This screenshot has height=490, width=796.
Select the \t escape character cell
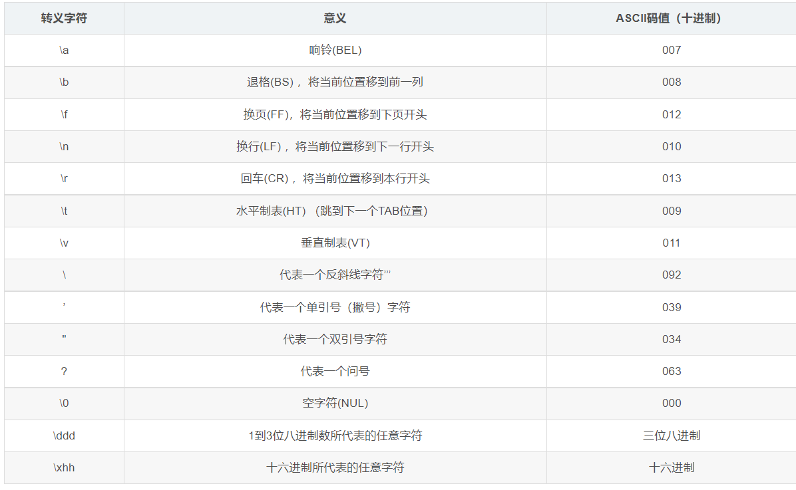(x=64, y=211)
